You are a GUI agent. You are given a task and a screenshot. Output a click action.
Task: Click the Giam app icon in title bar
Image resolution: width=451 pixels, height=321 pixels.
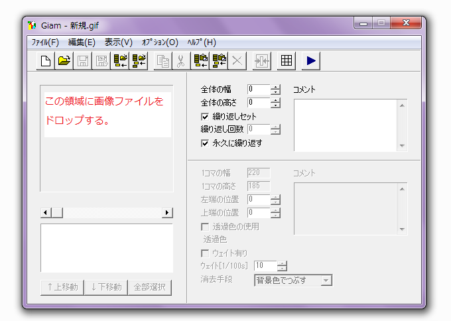click(x=32, y=25)
